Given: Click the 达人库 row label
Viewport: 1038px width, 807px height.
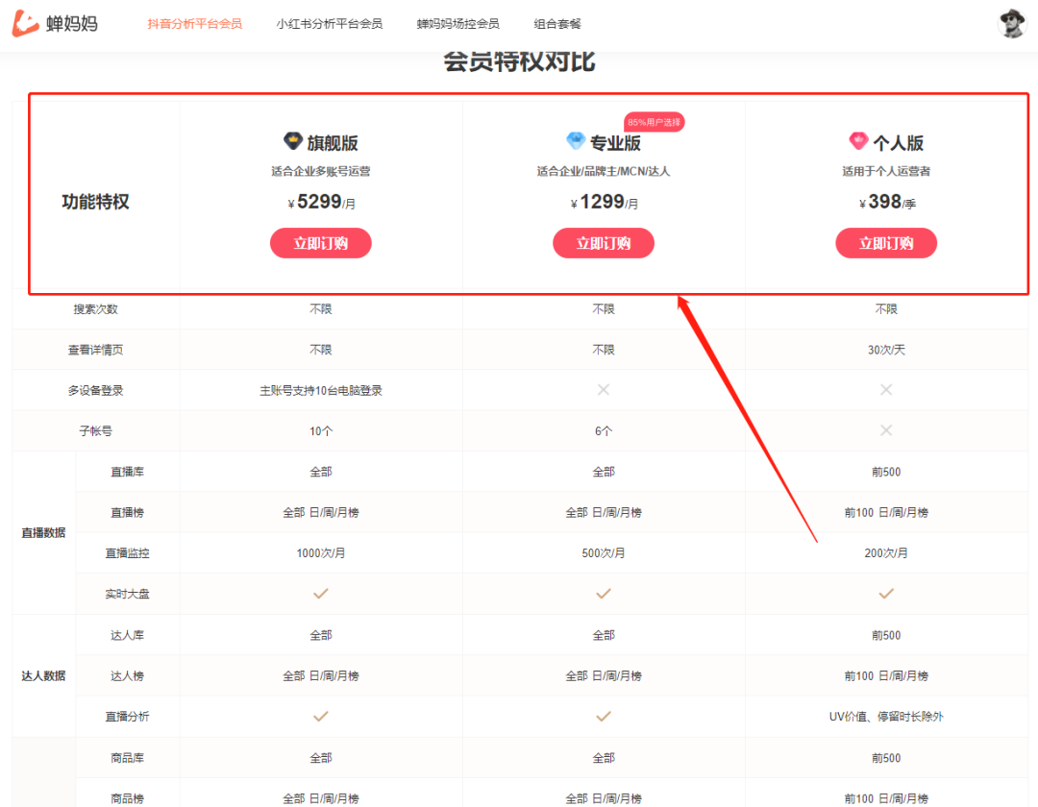Looking at the screenshot, I should [x=127, y=635].
